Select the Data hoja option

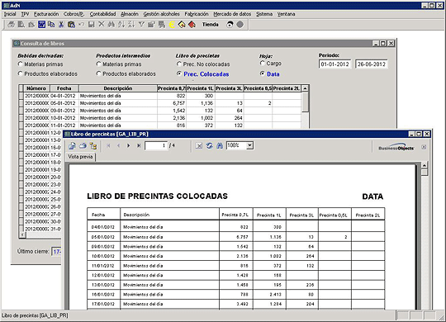tap(263, 73)
